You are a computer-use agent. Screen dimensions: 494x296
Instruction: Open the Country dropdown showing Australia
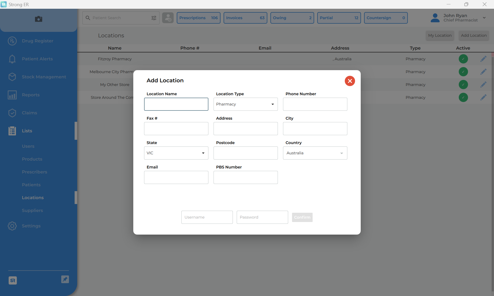(315, 153)
